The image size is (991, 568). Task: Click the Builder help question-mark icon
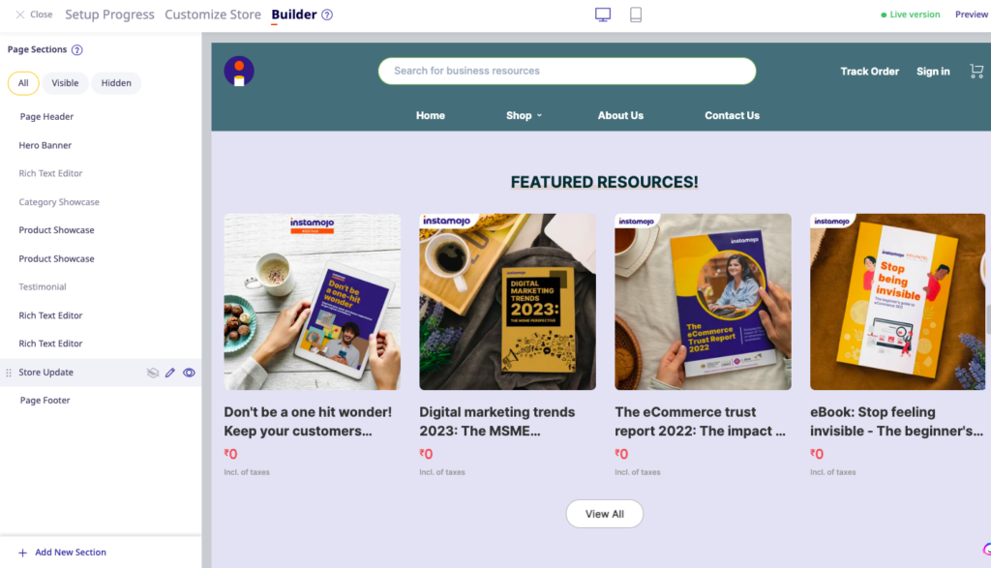327,15
